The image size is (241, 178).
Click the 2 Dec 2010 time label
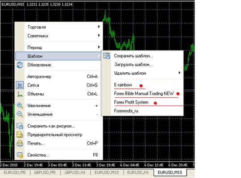click(9, 165)
